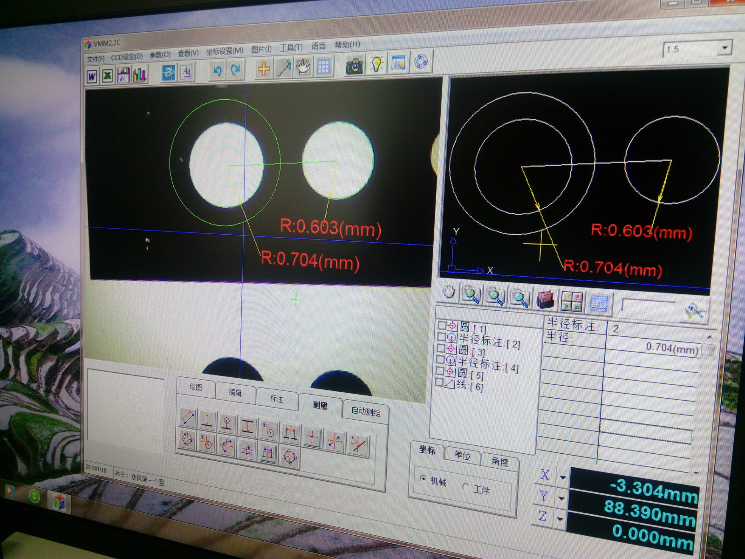Open the X axis dropdown arrow
Screen dimensions: 745x559
click(x=563, y=477)
